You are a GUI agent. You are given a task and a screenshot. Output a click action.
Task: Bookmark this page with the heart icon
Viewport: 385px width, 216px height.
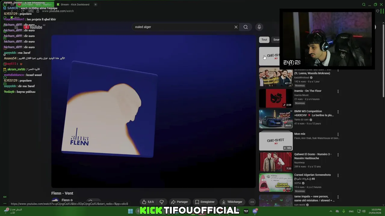[378, 11]
